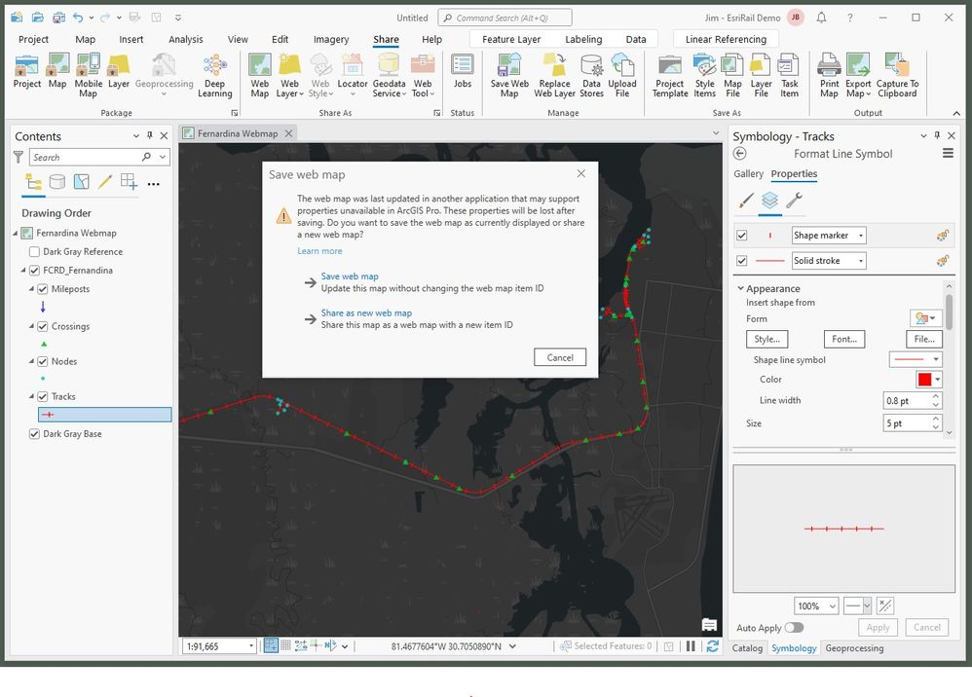Screen dimensions: 972x697
Task: Toggle Dark Gray Base layer visibility
Action: 35,434
